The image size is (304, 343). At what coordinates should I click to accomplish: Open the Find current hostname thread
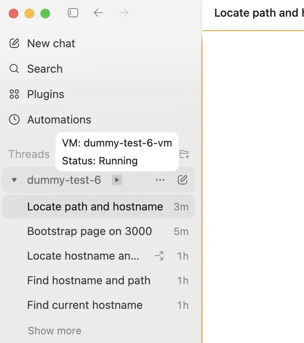pos(98,305)
